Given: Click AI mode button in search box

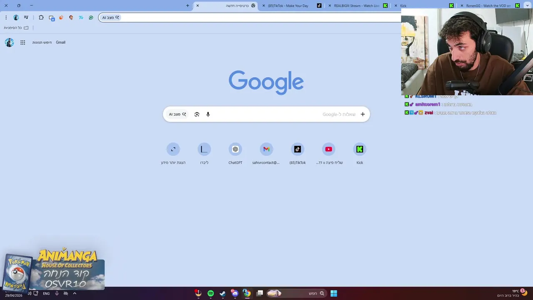Looking at the screenshot, I should point(177,114).
